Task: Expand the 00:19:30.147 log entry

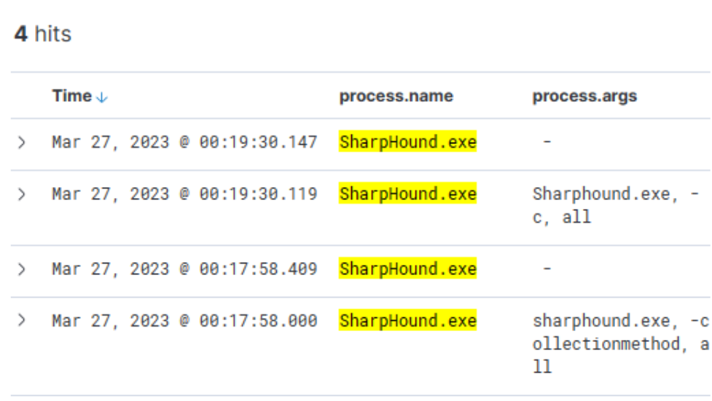Action: (x=22, y=143)
